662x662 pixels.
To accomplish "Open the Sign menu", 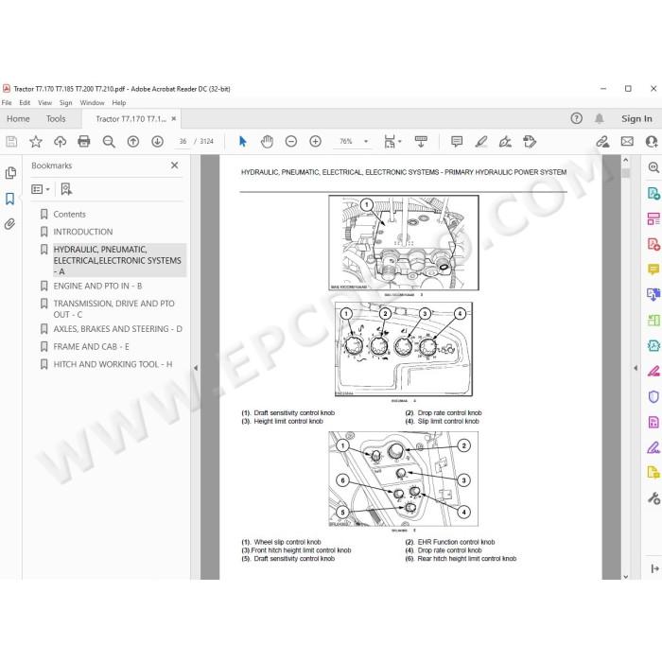I will (x=65, y=102).
